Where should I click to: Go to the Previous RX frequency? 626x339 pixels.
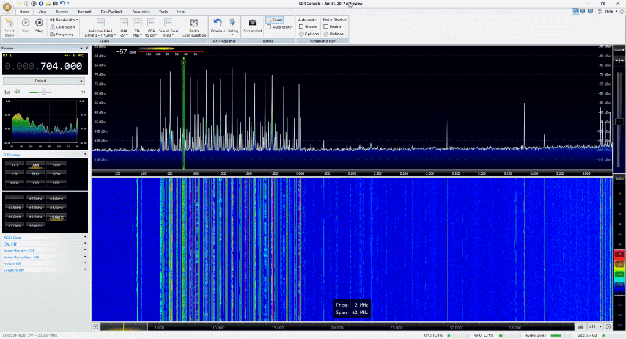click(x=218, y=24)
